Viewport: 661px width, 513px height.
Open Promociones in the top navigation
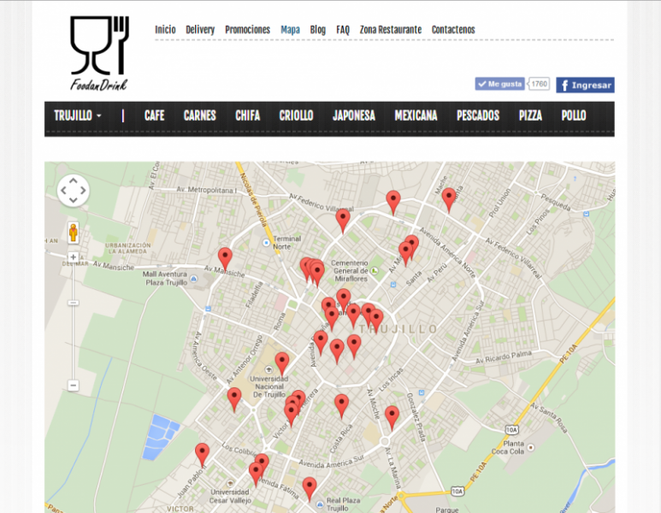tap(247, 30)
